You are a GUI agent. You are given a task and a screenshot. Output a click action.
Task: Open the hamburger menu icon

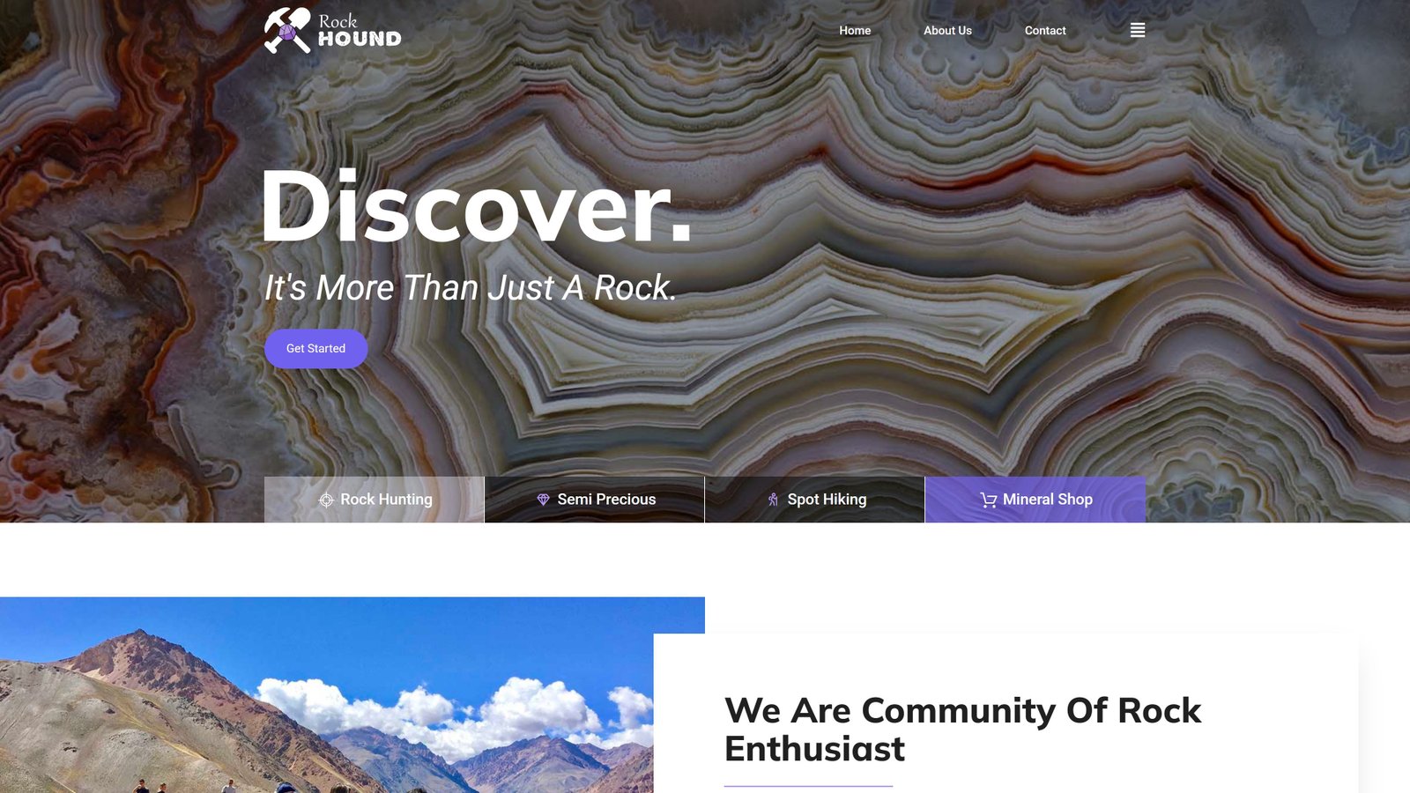1138,30
